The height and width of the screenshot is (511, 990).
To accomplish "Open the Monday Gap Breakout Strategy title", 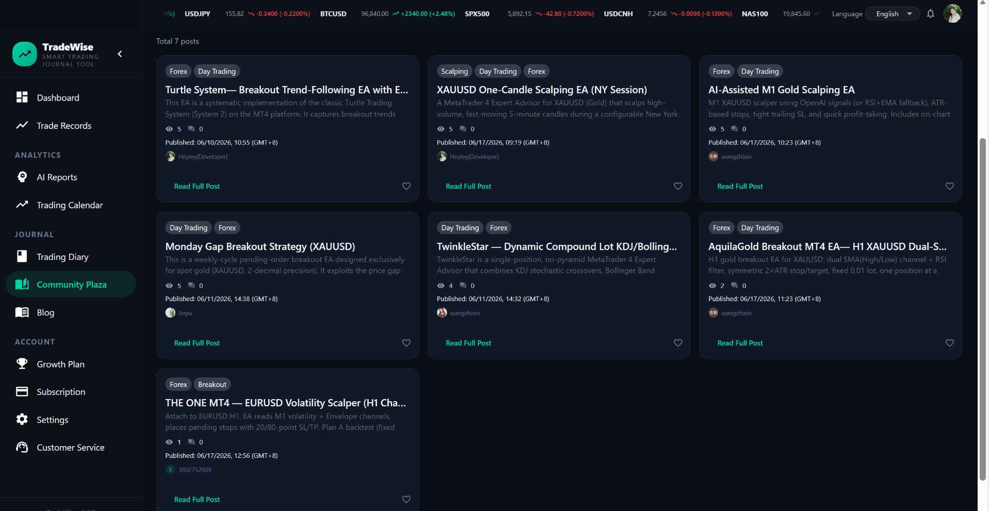I will pyautogui.click(x=260, y=246).
